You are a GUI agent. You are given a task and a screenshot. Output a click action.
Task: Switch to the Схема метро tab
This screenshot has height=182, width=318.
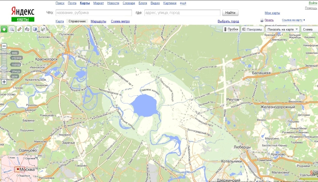click(x=120, y=21)
